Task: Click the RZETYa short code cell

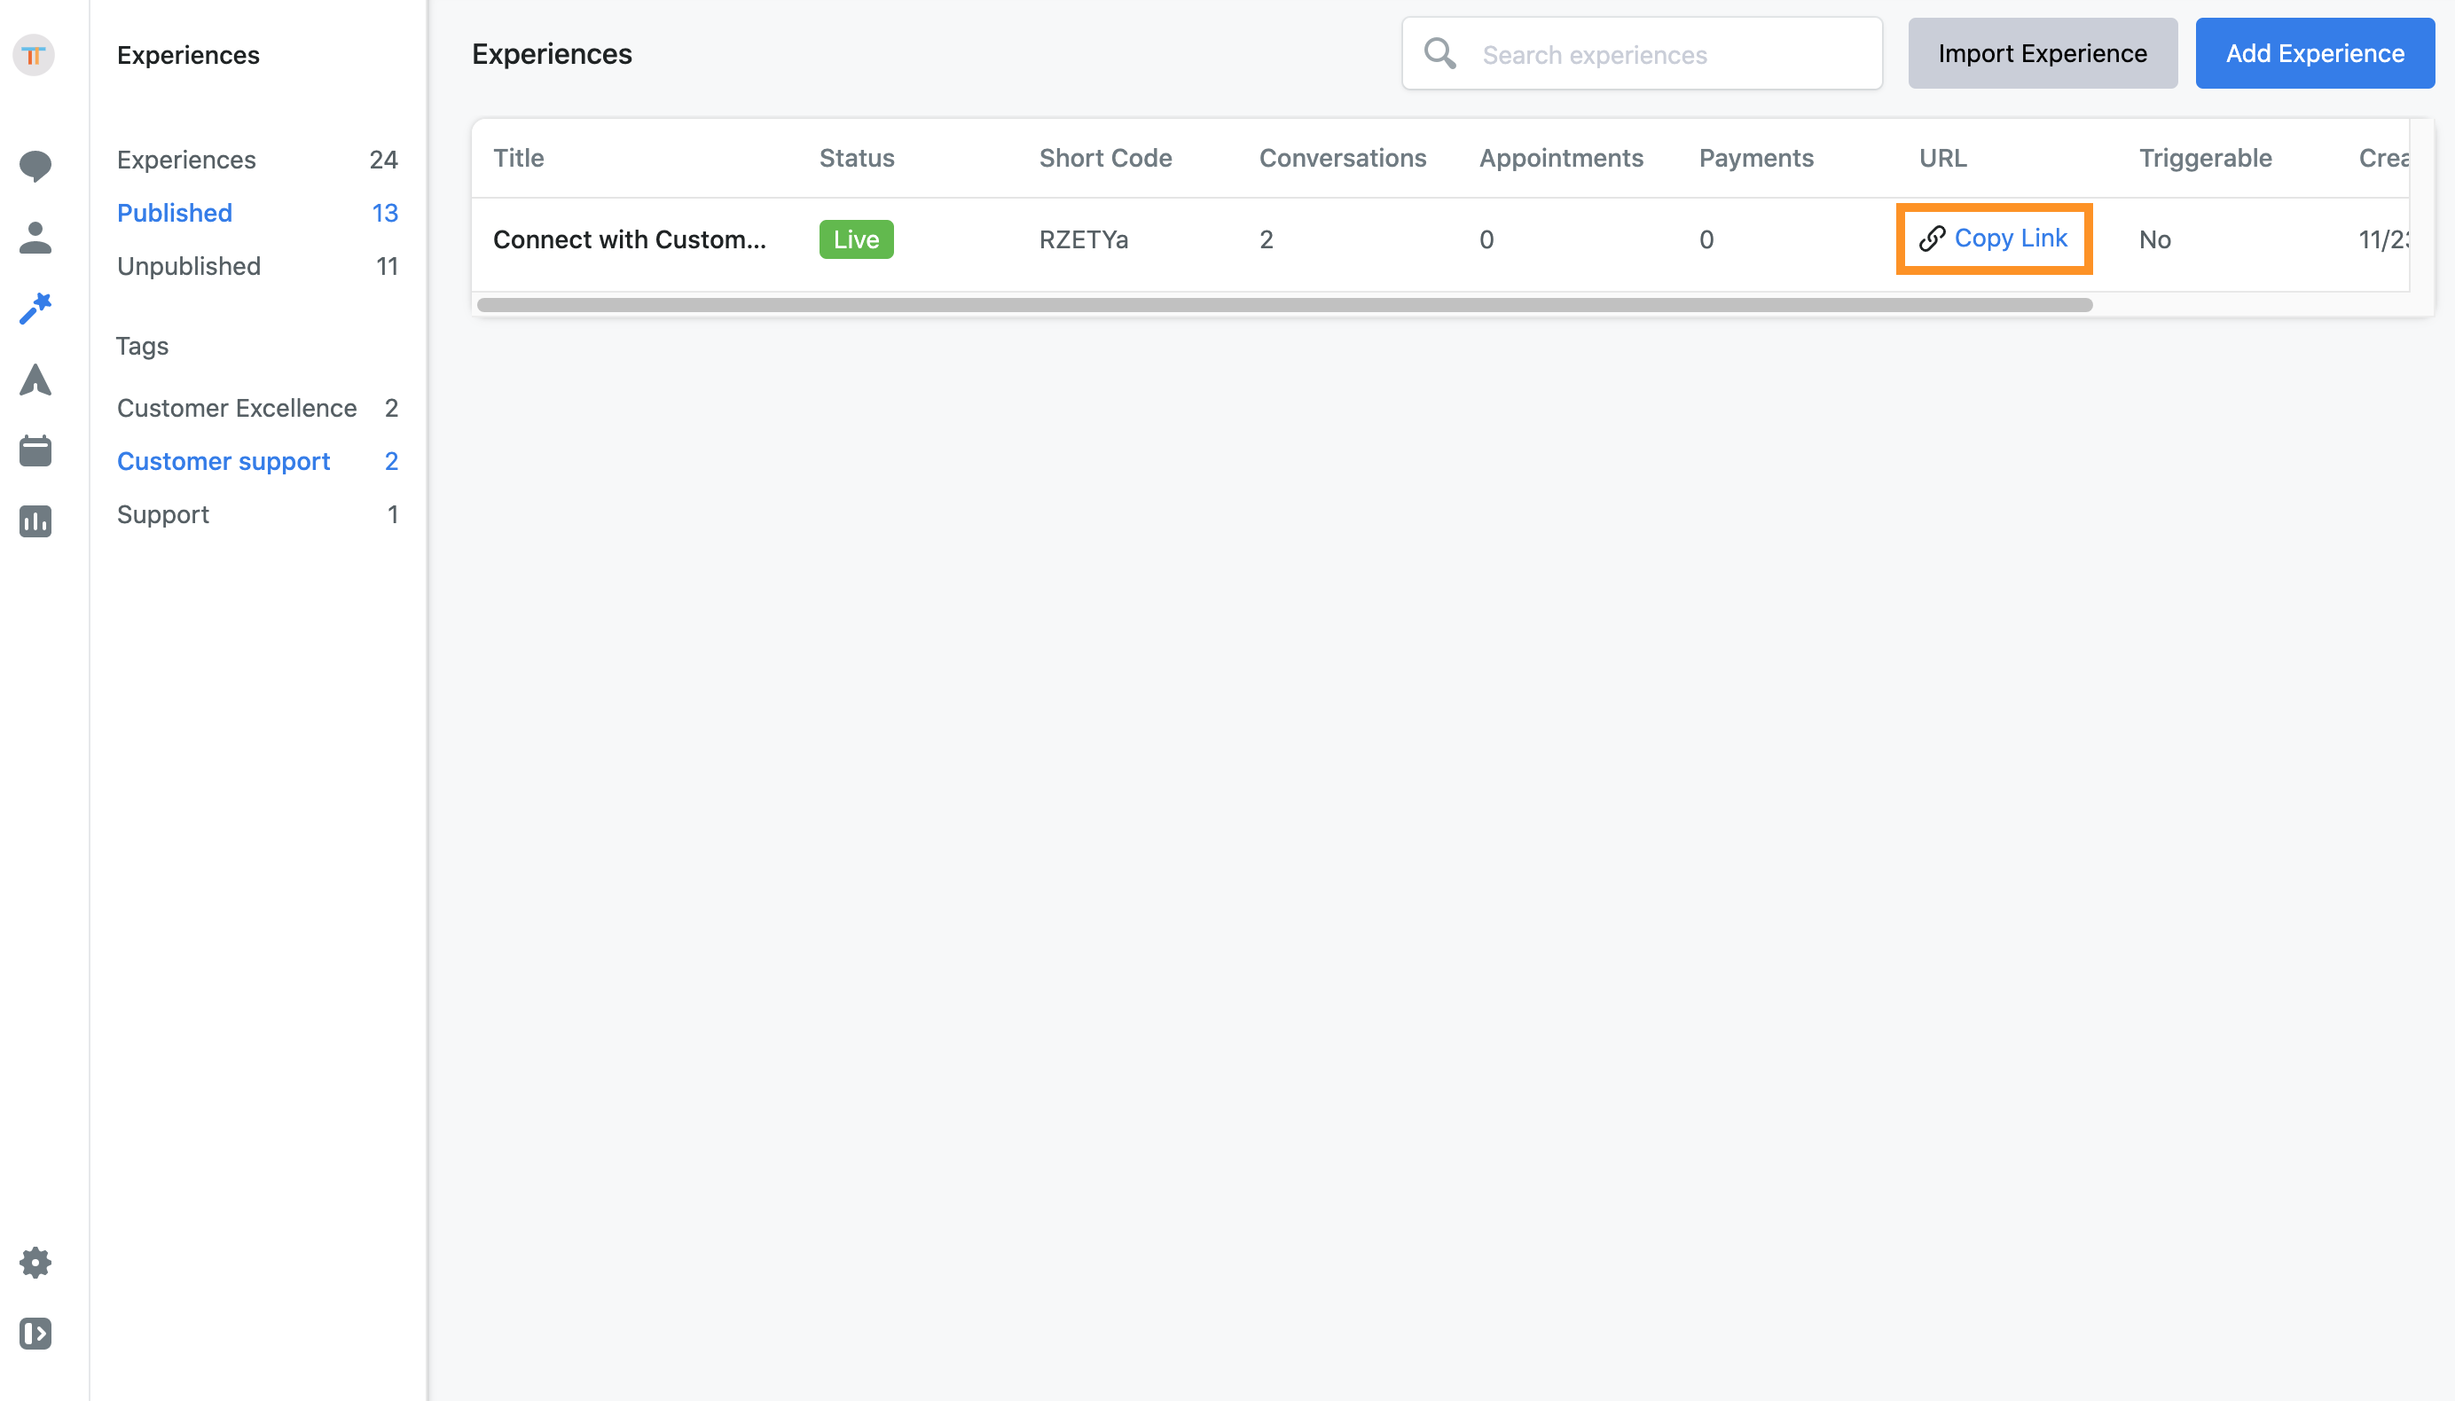Action: point(1083,239)
